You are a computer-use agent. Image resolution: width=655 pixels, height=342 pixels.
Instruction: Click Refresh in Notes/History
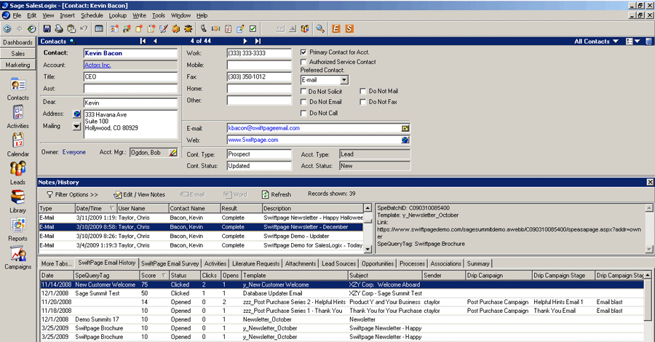click(x=277, y=194)
